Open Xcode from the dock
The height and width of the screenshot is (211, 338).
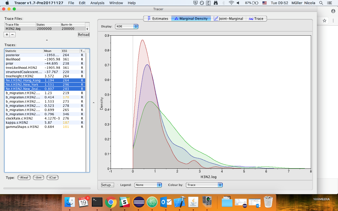tap(180, 202)
